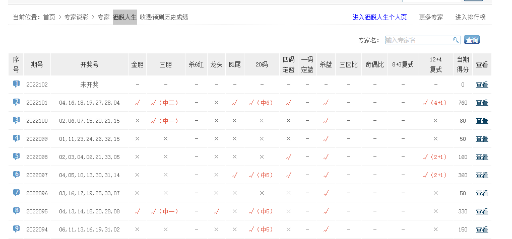Go to 更多专家 page
512x239 pixels.
431,17
